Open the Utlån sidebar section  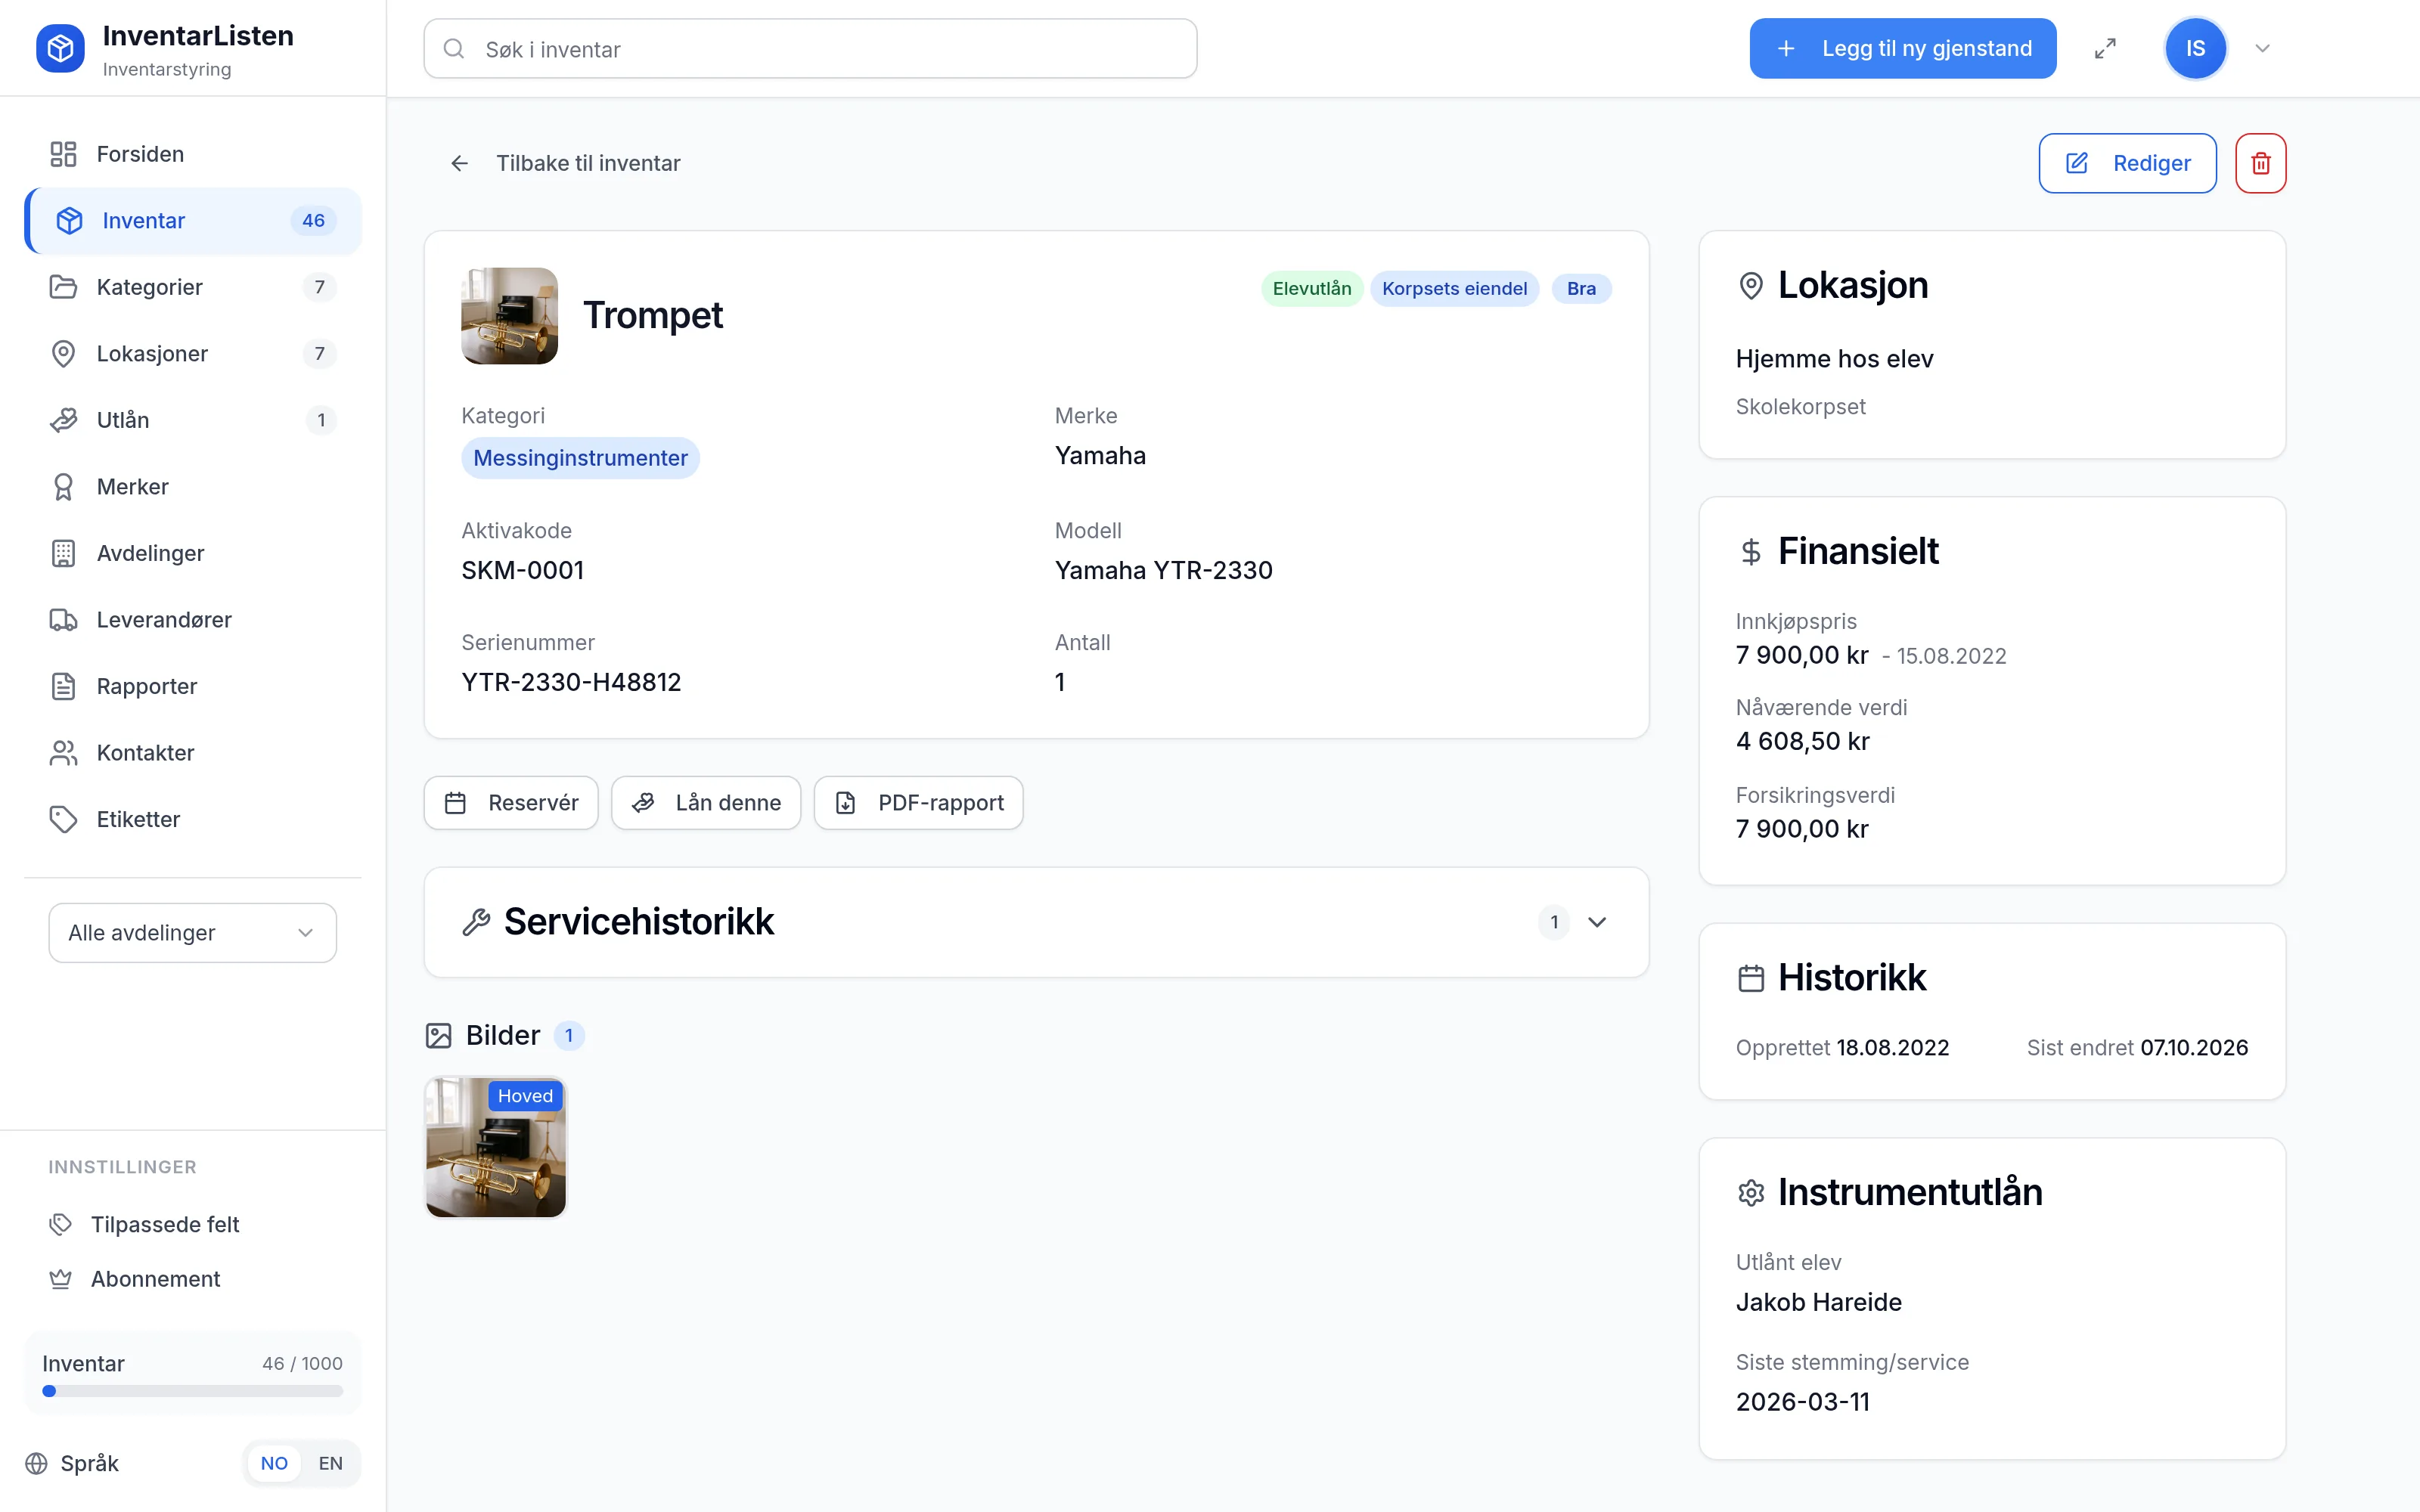pos(193,420)
